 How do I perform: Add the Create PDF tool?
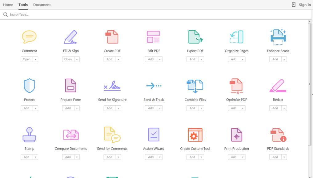pos(110,59)
